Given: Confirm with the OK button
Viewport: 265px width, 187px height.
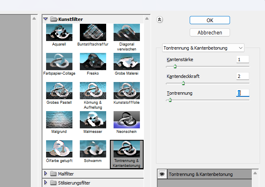Looking at the screenshot, I should coord(210,20).
